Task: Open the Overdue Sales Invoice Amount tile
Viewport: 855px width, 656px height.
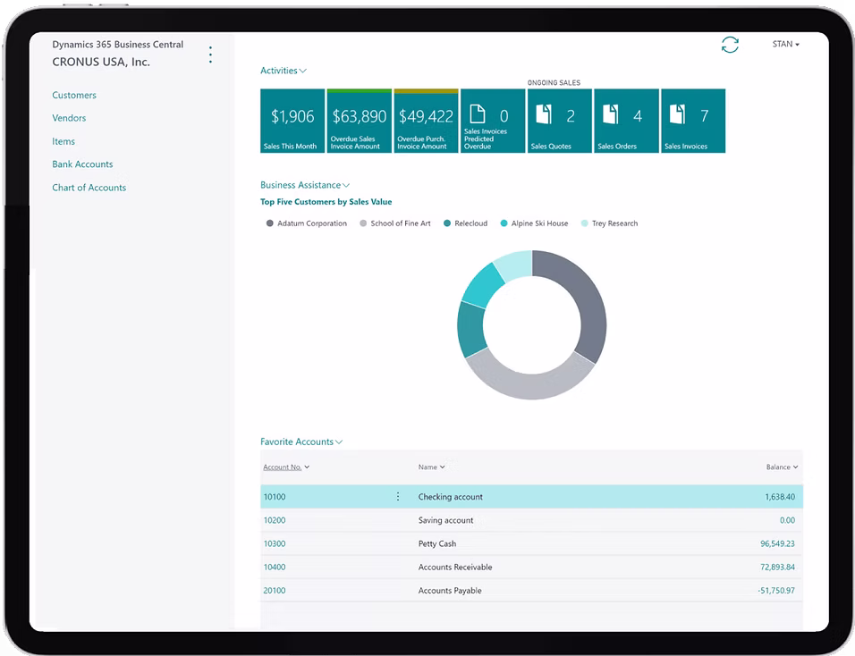Action: [359, 121]
